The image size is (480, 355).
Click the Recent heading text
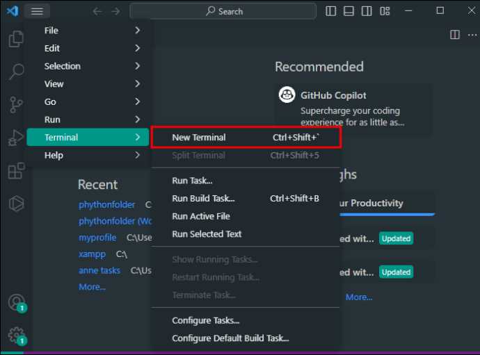point(97,185)
